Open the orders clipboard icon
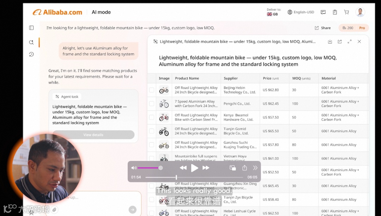The image size is (381, 216). click(x=335, y=12)
